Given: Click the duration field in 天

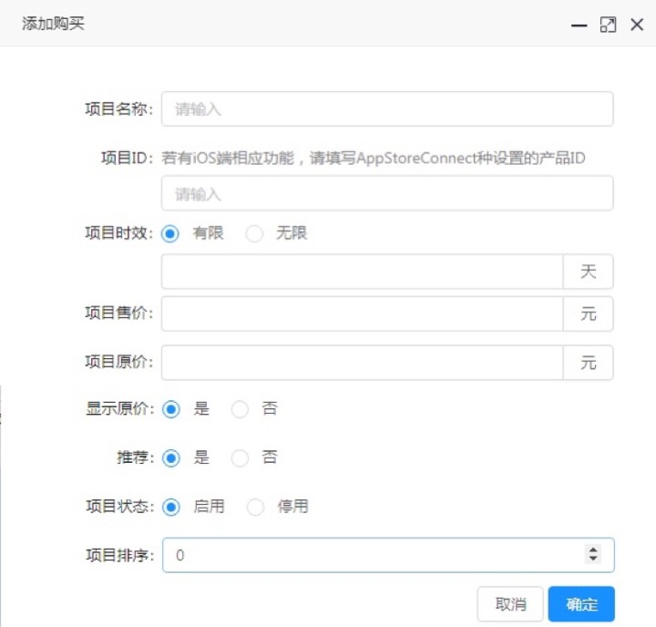Looking at the screenshot, I should [363, 272].
